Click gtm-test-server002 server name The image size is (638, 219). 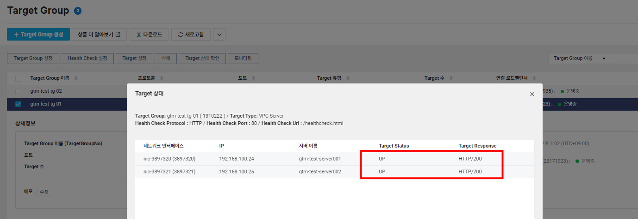(320, 172)
